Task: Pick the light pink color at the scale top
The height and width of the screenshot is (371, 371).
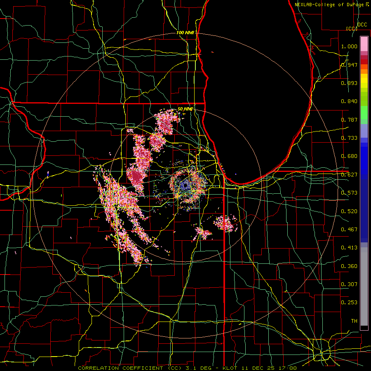Action: (364, 44)
